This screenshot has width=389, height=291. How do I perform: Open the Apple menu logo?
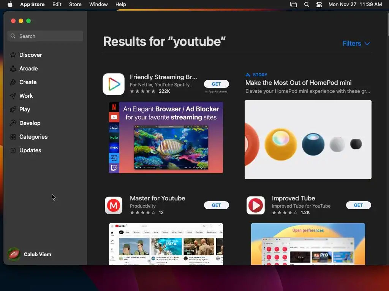pos(10,5)
